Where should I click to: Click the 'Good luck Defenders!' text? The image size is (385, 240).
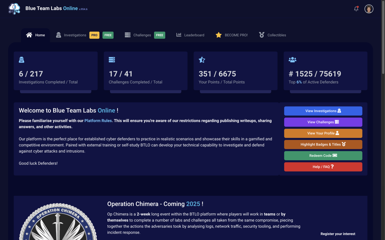coord(38,163)
